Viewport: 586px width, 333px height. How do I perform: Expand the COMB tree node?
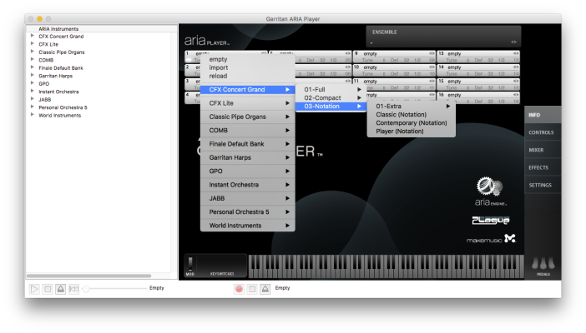point(33,60)
